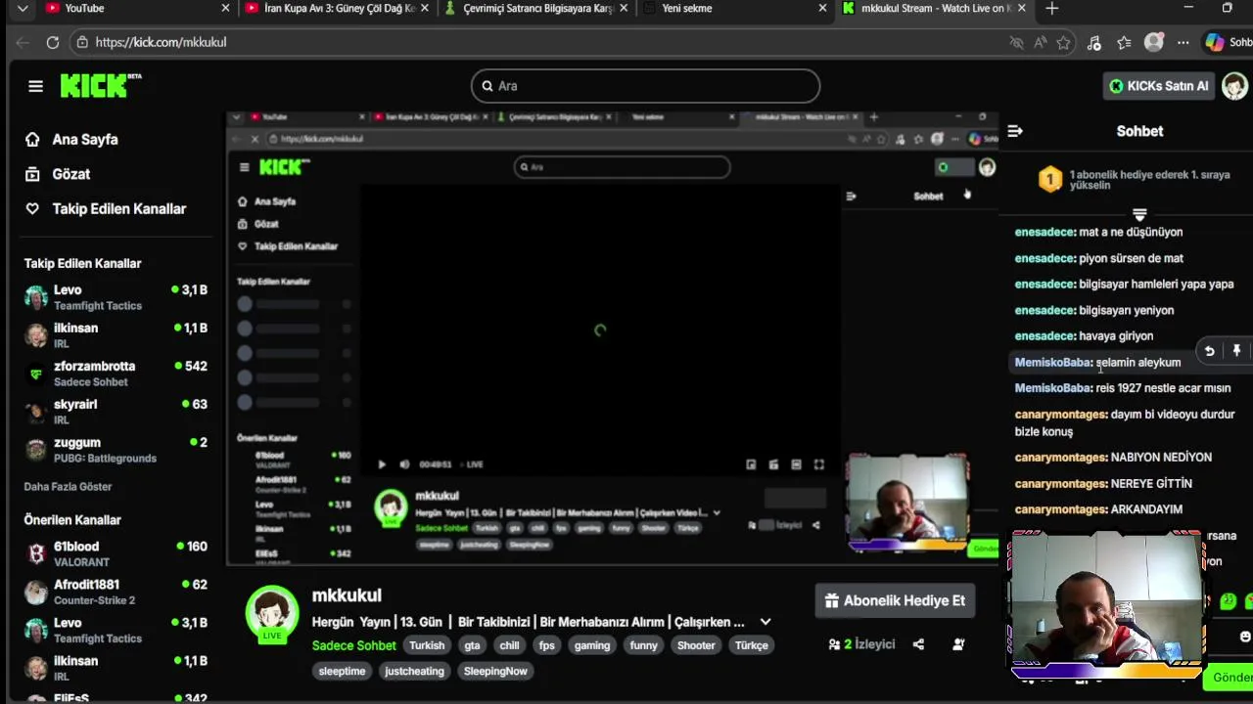
Task: Click the Abonelik Hediye Et button
Action: (x=895, y=600)
